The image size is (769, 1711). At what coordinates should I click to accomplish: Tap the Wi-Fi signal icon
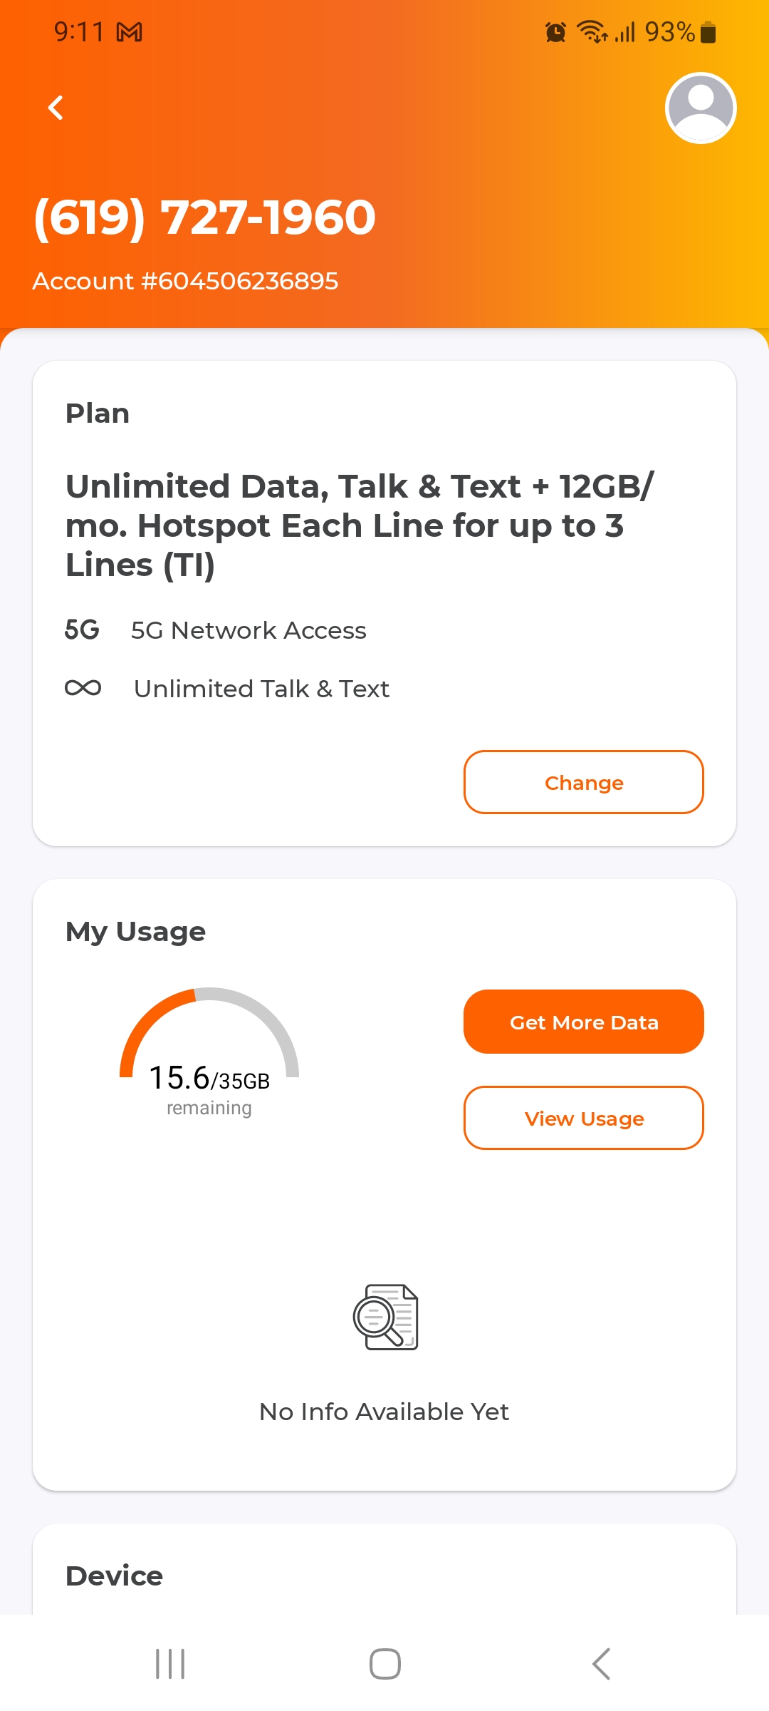pyautogui.click(x=591, y=32)
